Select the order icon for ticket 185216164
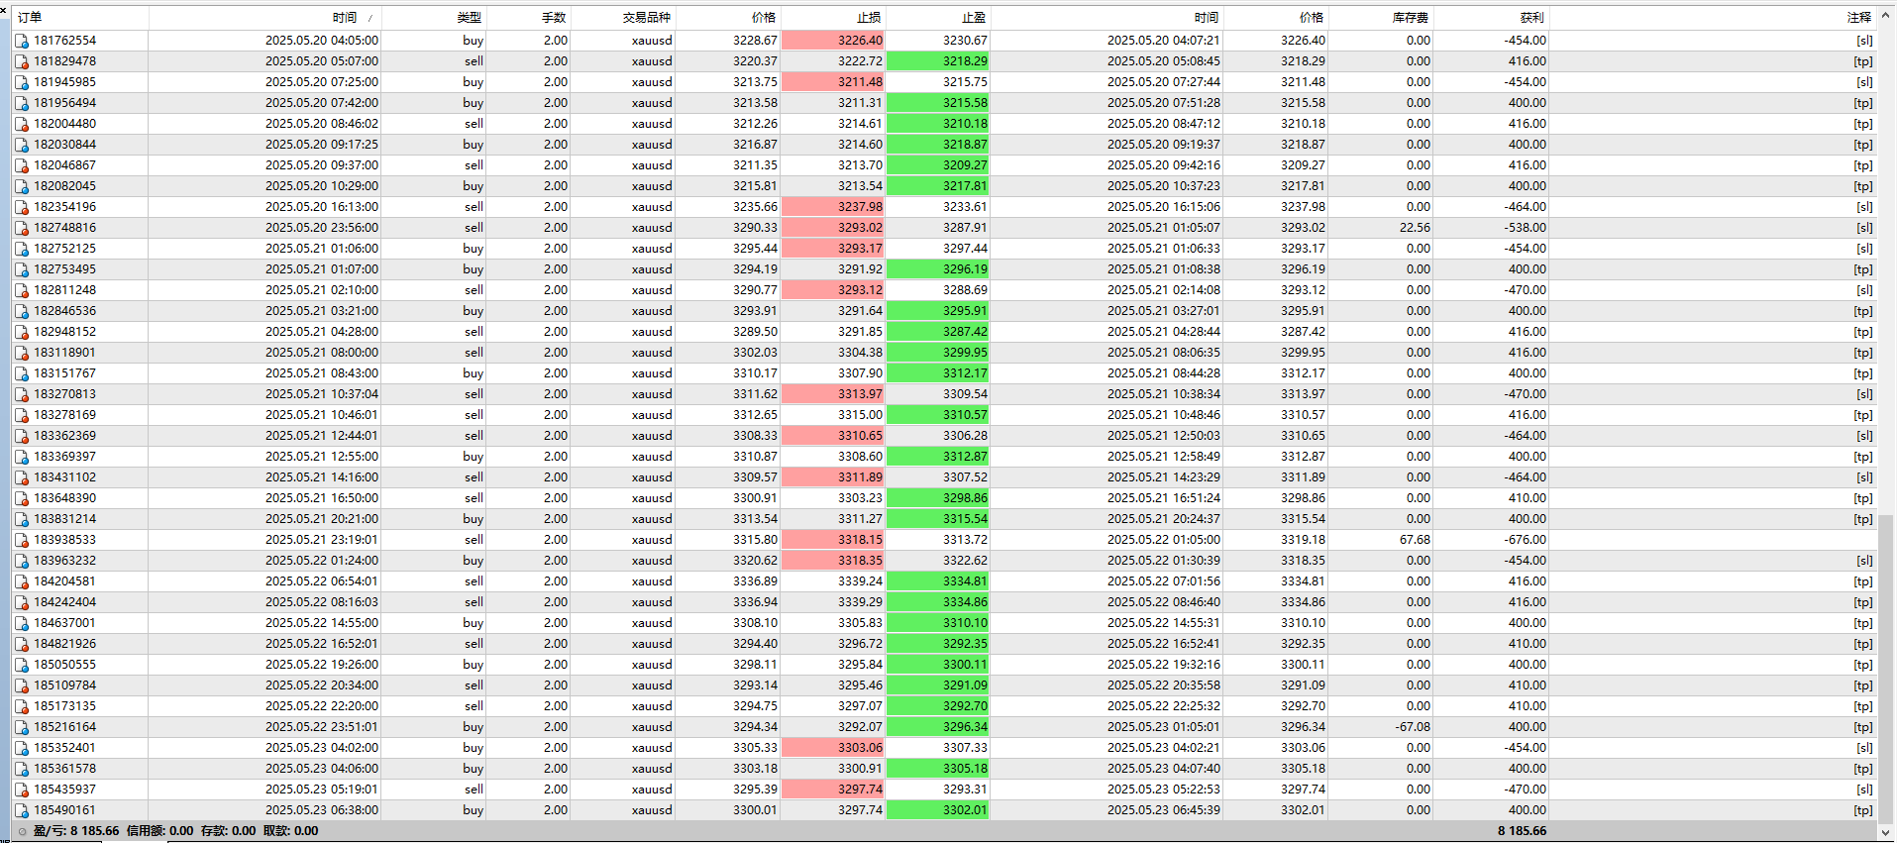The height and width of the screenshot is (843, 1897). pos(22,727)
